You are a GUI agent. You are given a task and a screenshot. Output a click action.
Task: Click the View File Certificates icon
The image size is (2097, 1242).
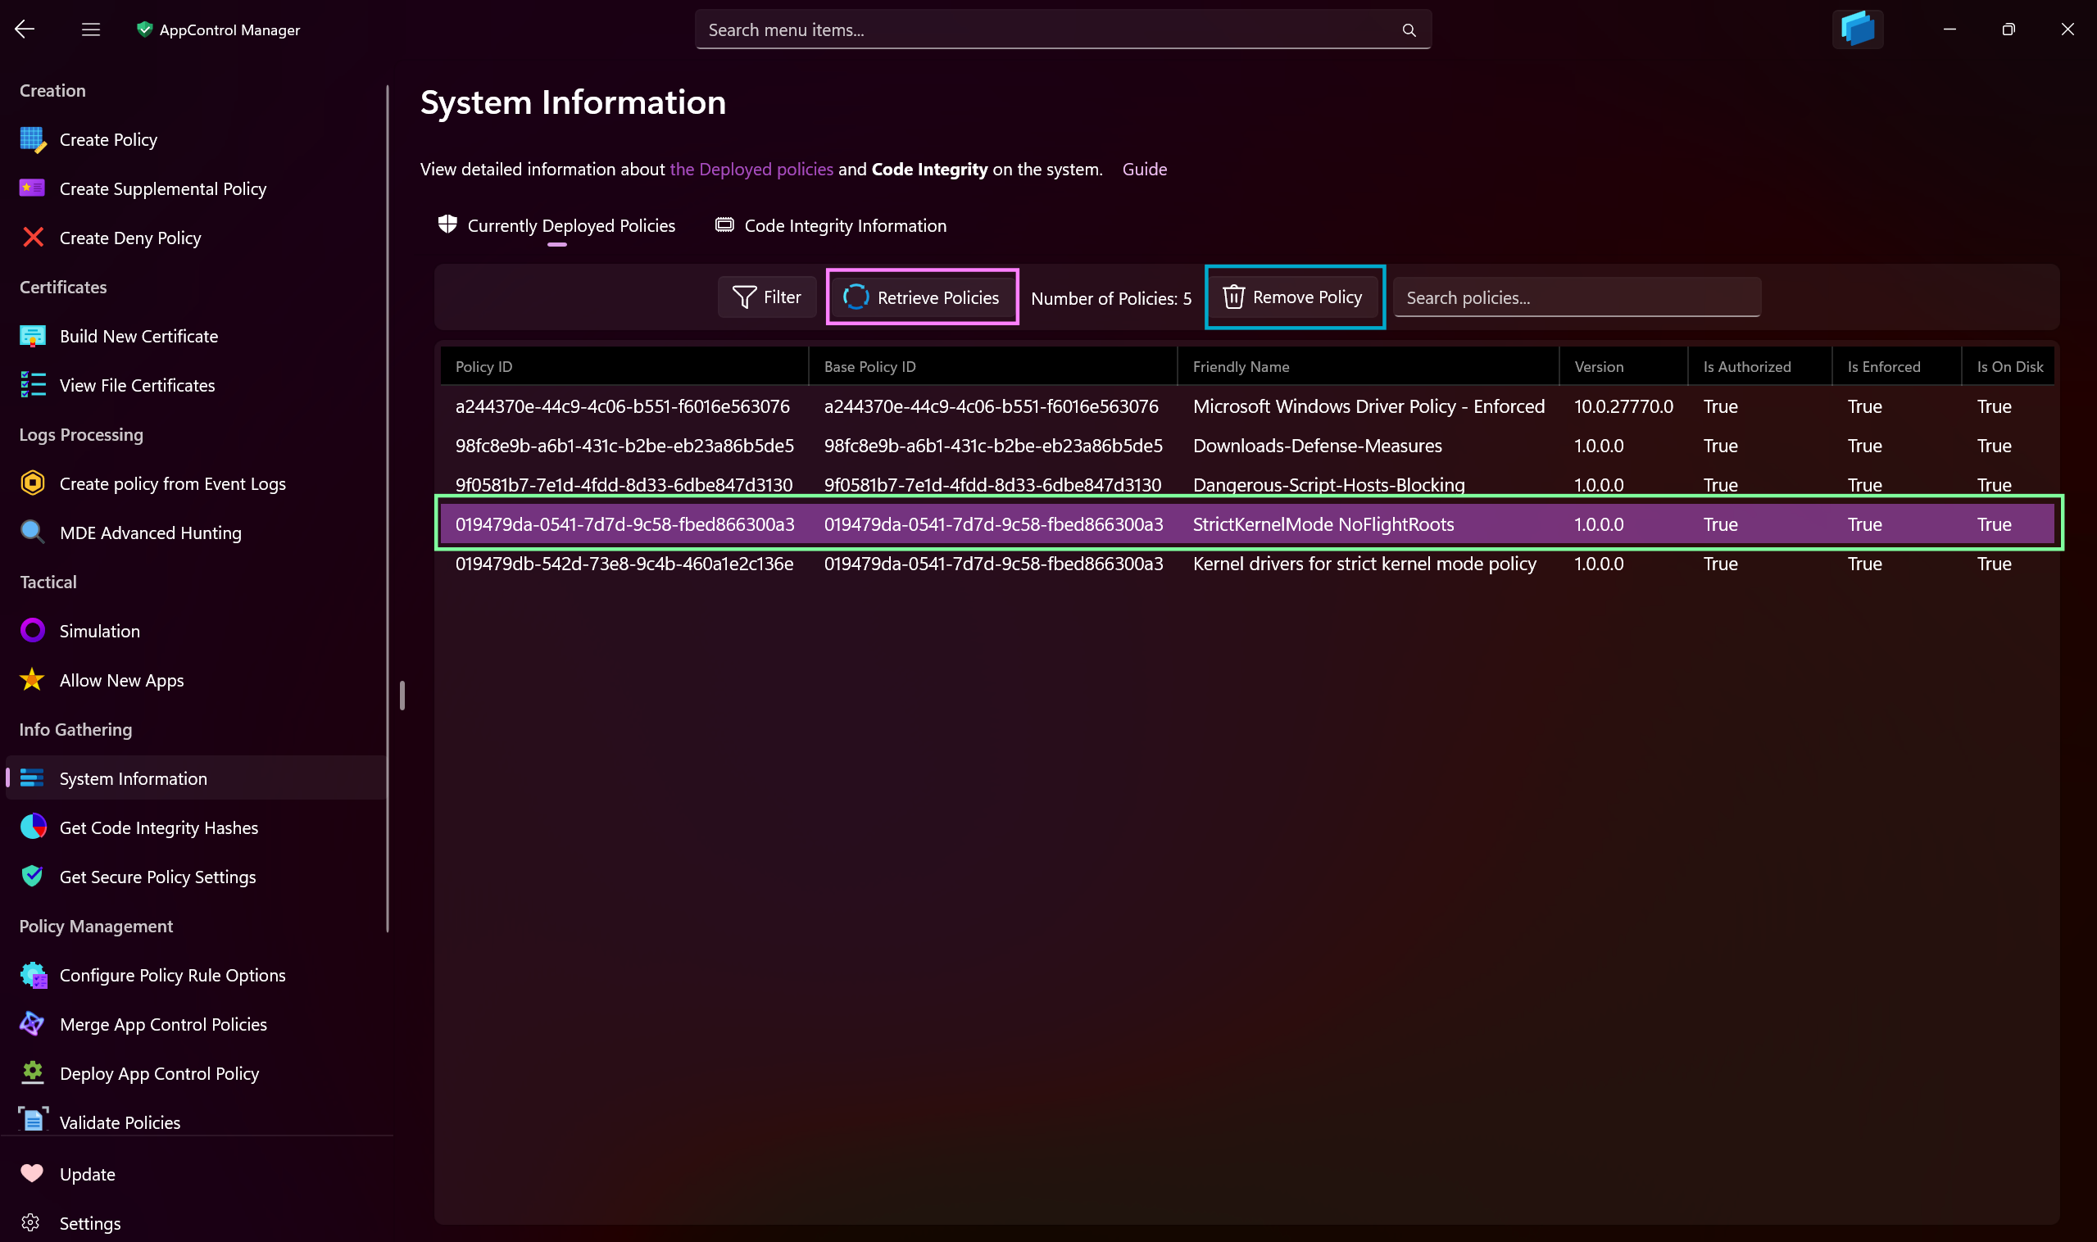[x=33, y=384]
